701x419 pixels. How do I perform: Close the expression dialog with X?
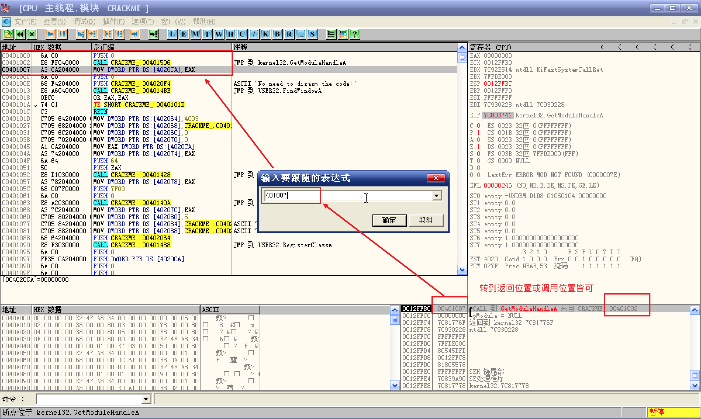click(x=436, y=178)
